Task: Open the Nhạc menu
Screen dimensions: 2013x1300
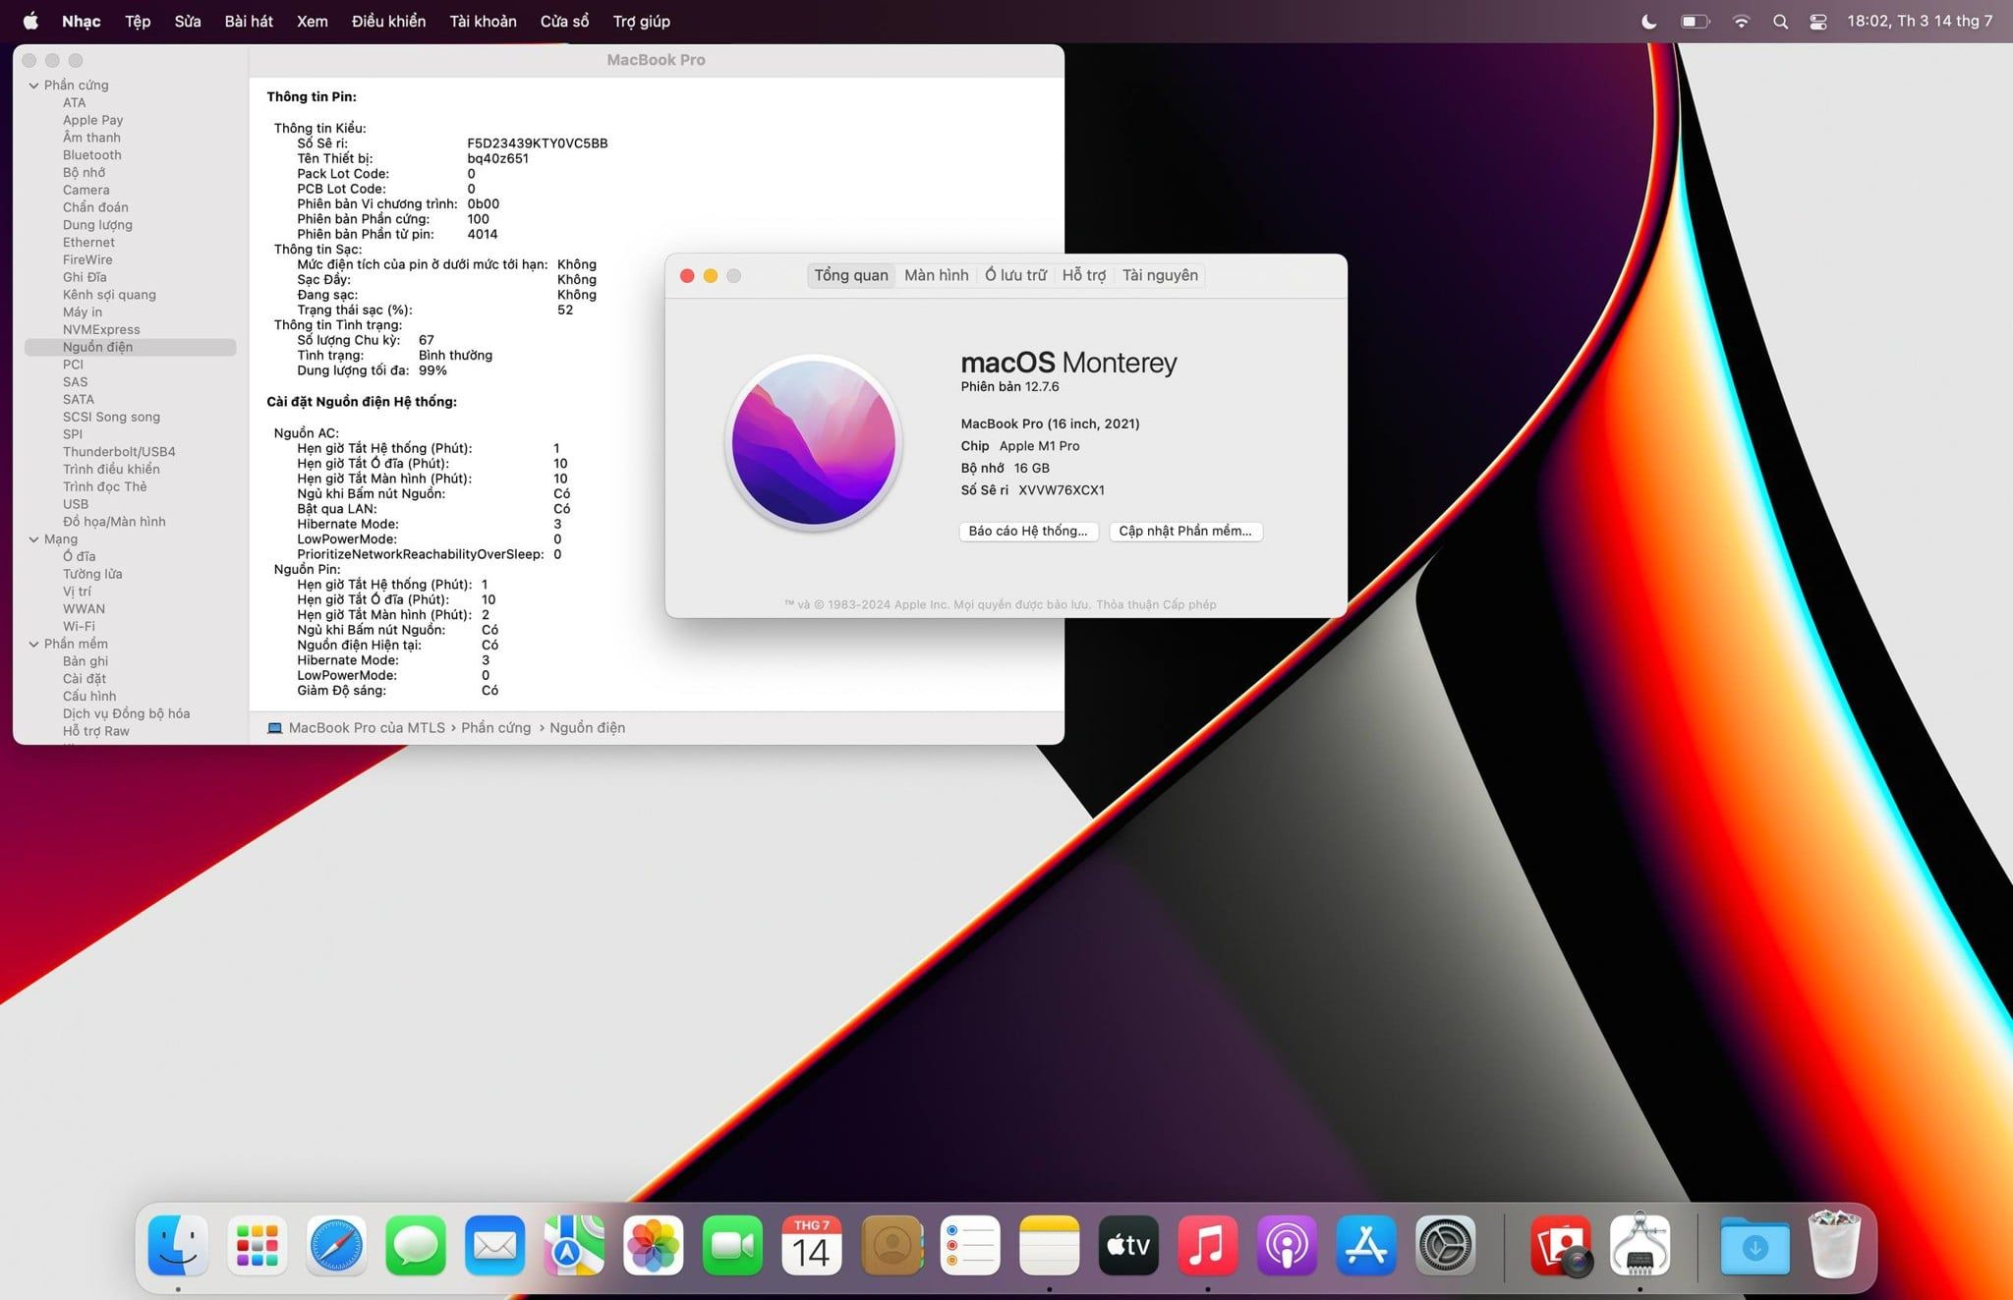Action: pos(81,21)
